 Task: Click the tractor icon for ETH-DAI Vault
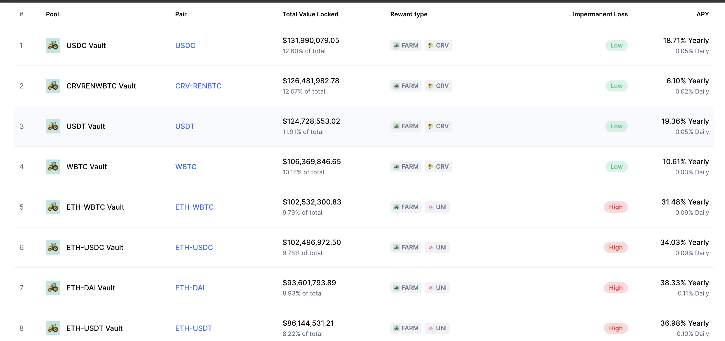pos(53,288)
